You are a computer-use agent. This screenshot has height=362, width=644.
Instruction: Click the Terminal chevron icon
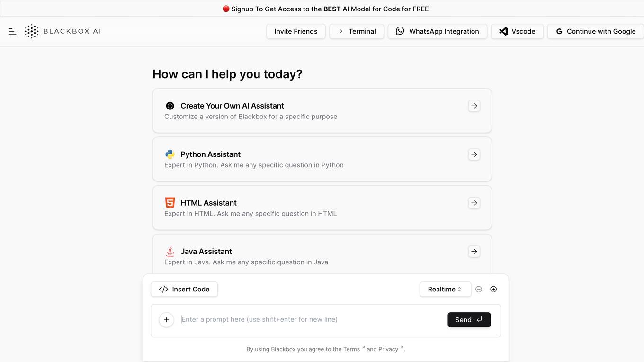coord(341,31)
